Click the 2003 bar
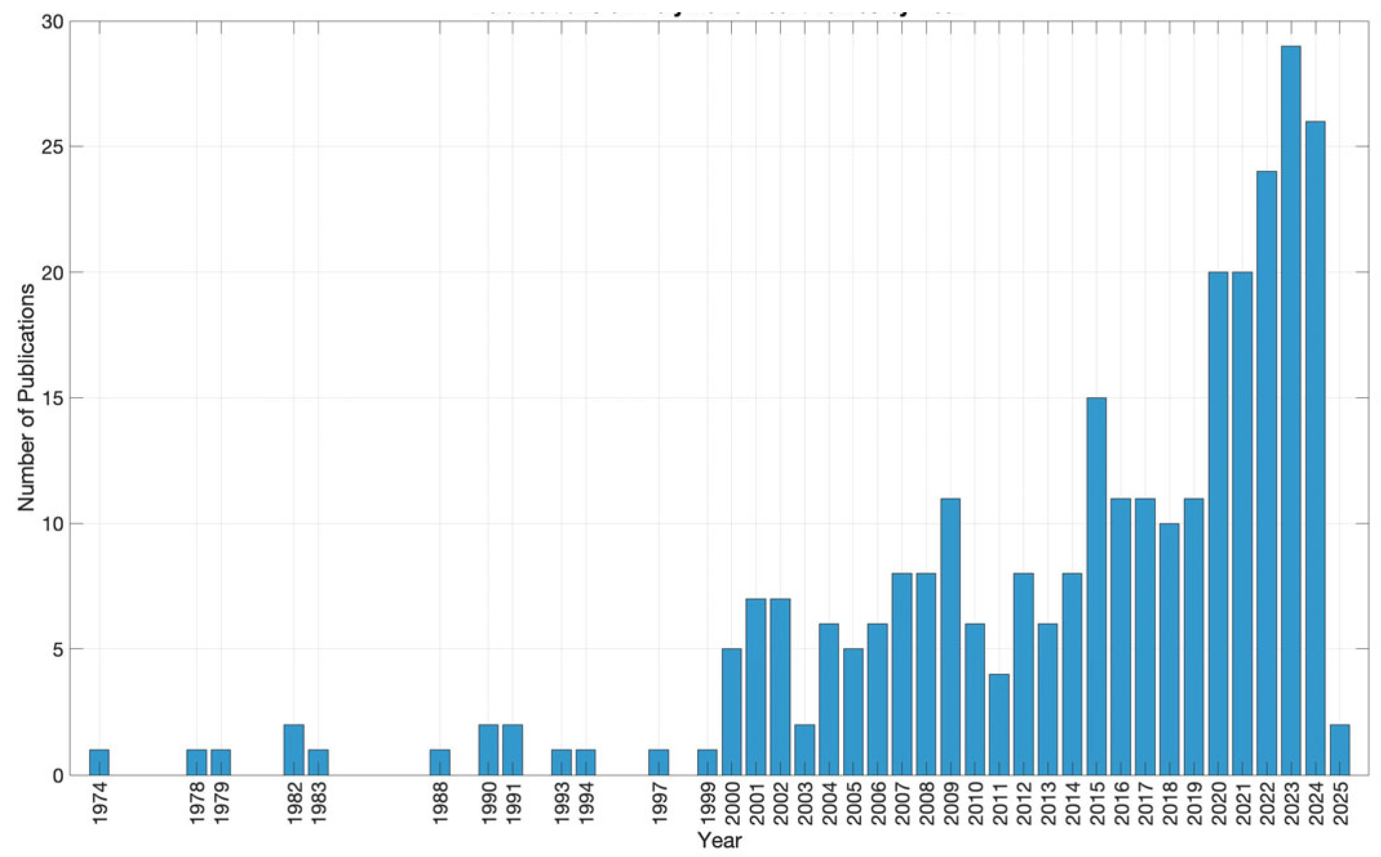The image size is (1381, 857). tap(804, 750)
